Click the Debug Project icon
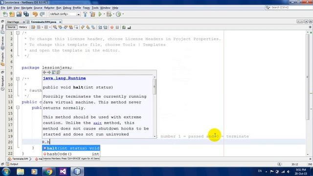Screen dimensions: 313x176 click(x=109, y=14)
